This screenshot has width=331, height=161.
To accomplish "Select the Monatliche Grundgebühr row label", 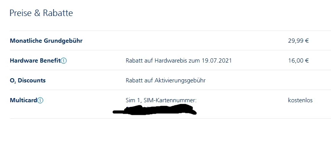I will [46, 41].
